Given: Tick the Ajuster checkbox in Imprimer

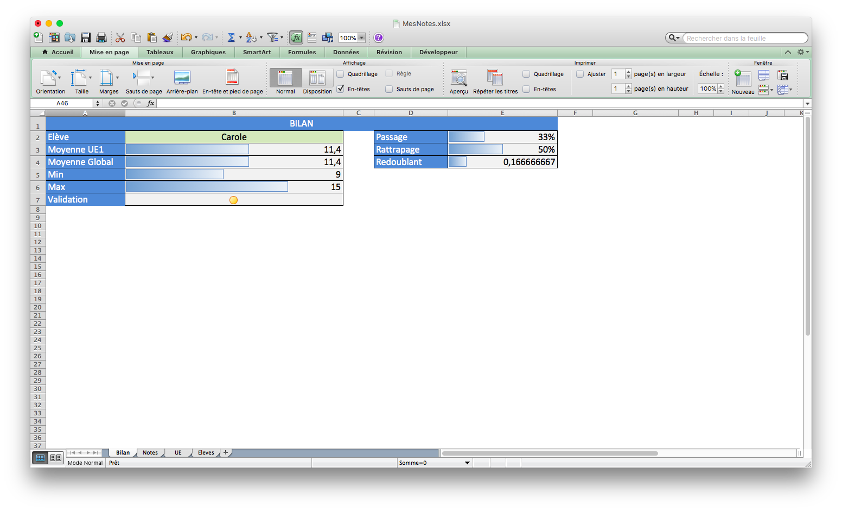Looking at the screenshot, I should pyautogui.click(x=580, y=74).
